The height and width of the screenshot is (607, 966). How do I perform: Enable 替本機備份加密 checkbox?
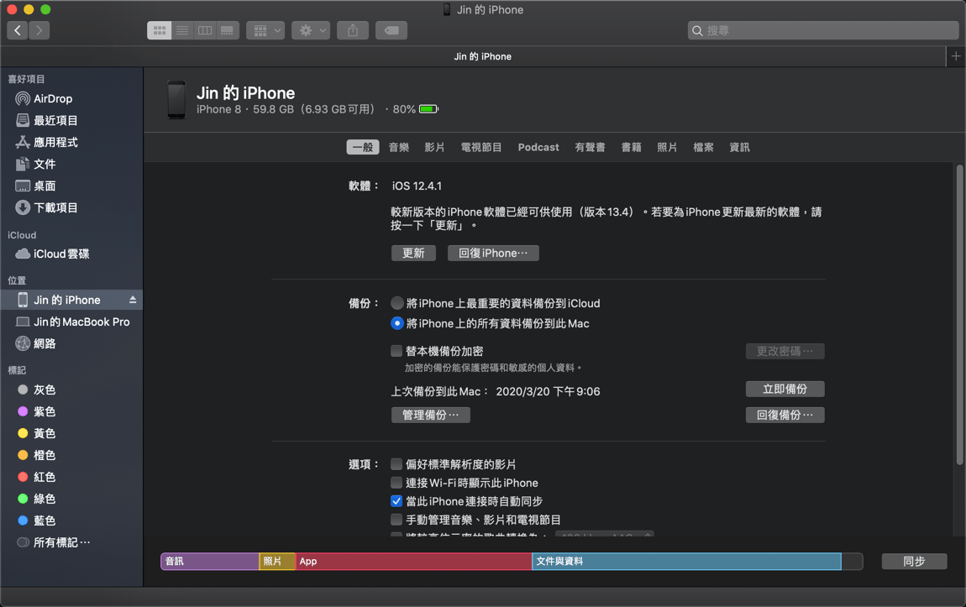tap(396, 351)
